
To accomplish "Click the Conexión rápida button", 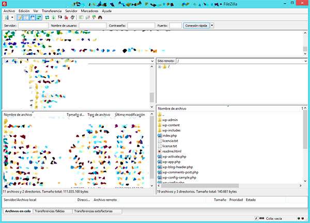I will coord(196,25).
